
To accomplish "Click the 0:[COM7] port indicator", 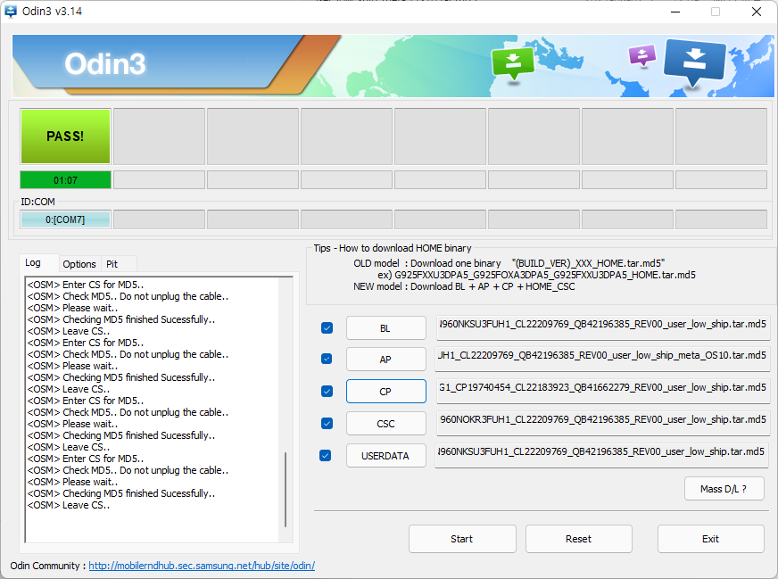I will point(65,219).
